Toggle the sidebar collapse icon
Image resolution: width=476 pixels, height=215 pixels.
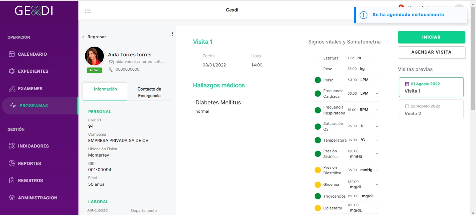click(x=88, y=11)
